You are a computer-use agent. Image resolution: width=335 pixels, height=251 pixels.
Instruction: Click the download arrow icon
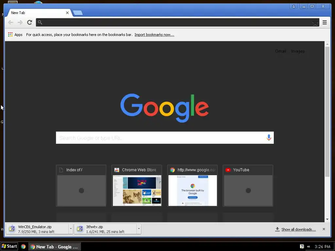pyautogui.click(x=277, y=229)
